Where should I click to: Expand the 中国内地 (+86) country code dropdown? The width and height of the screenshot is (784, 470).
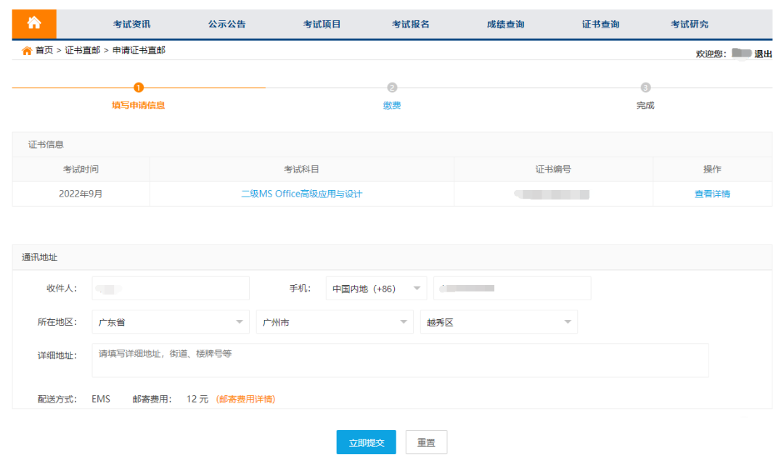pyautogui.click(x=376, y=288)
